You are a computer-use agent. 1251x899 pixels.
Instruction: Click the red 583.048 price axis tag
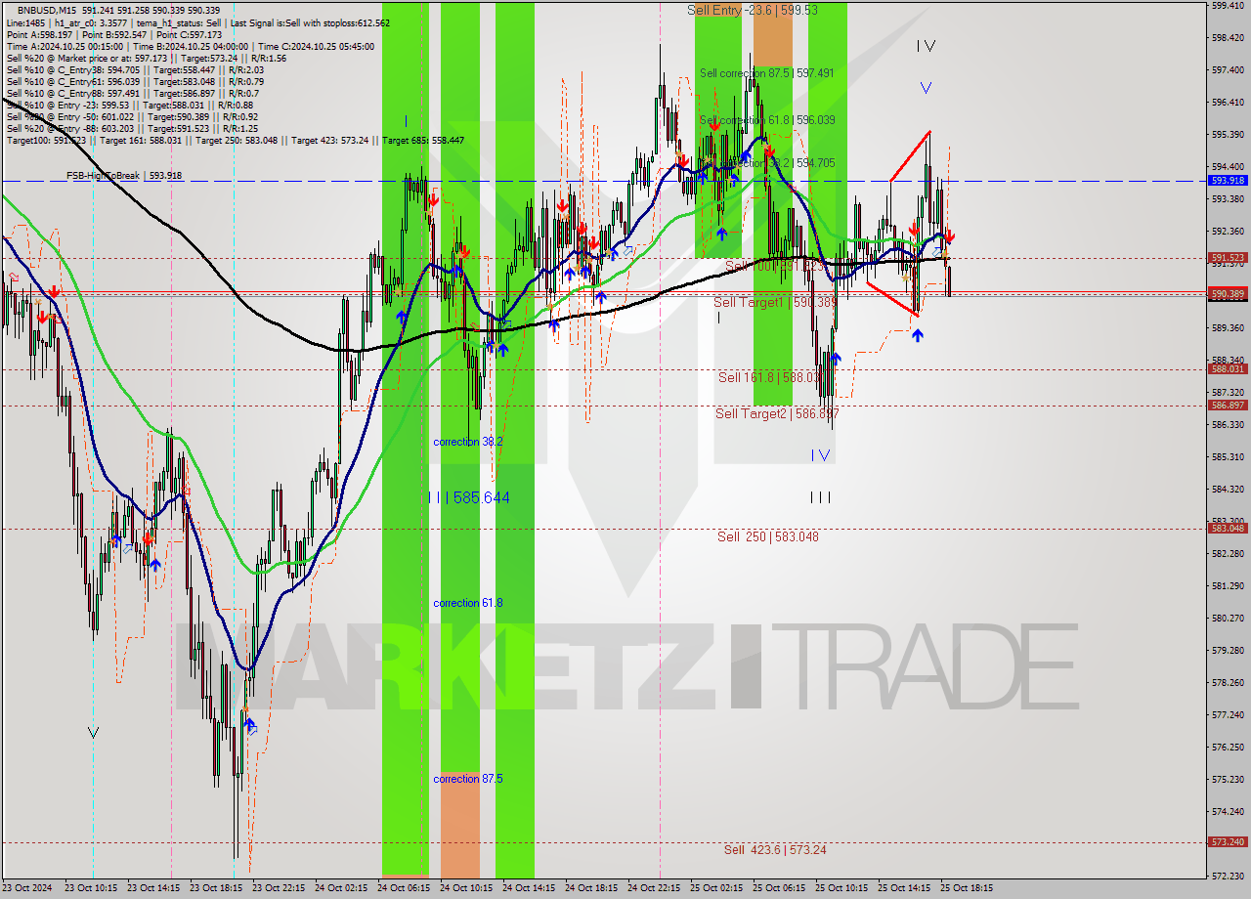click(x=1228, y=529)
